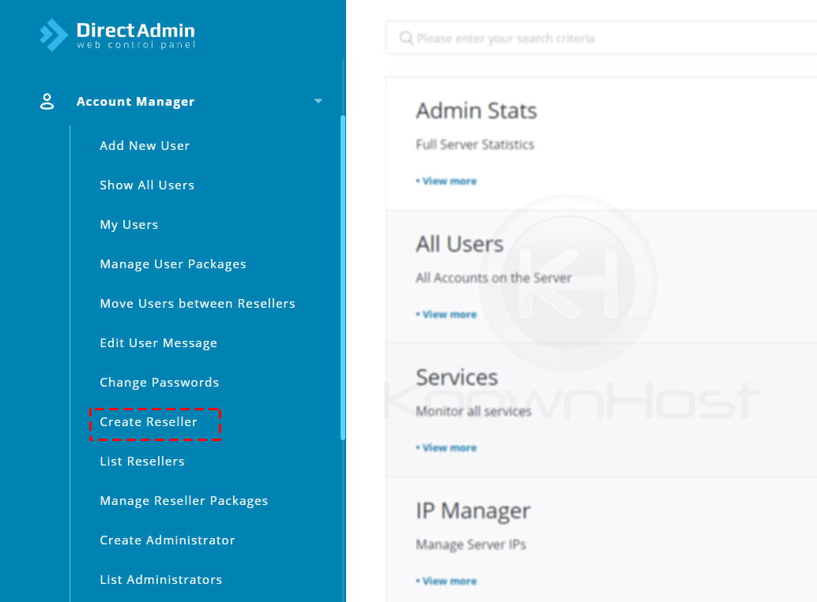Open Manage User Packages

173,264
